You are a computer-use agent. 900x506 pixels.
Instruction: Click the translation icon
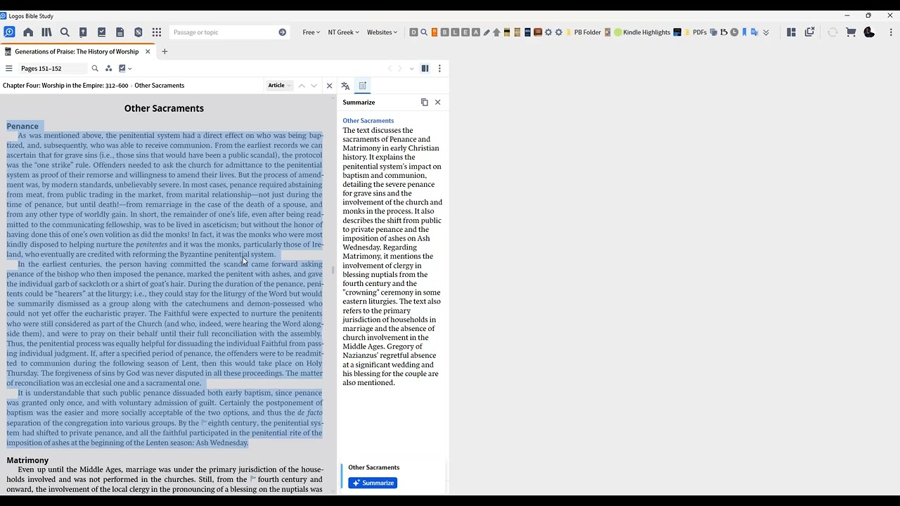(x=345, y=86)
